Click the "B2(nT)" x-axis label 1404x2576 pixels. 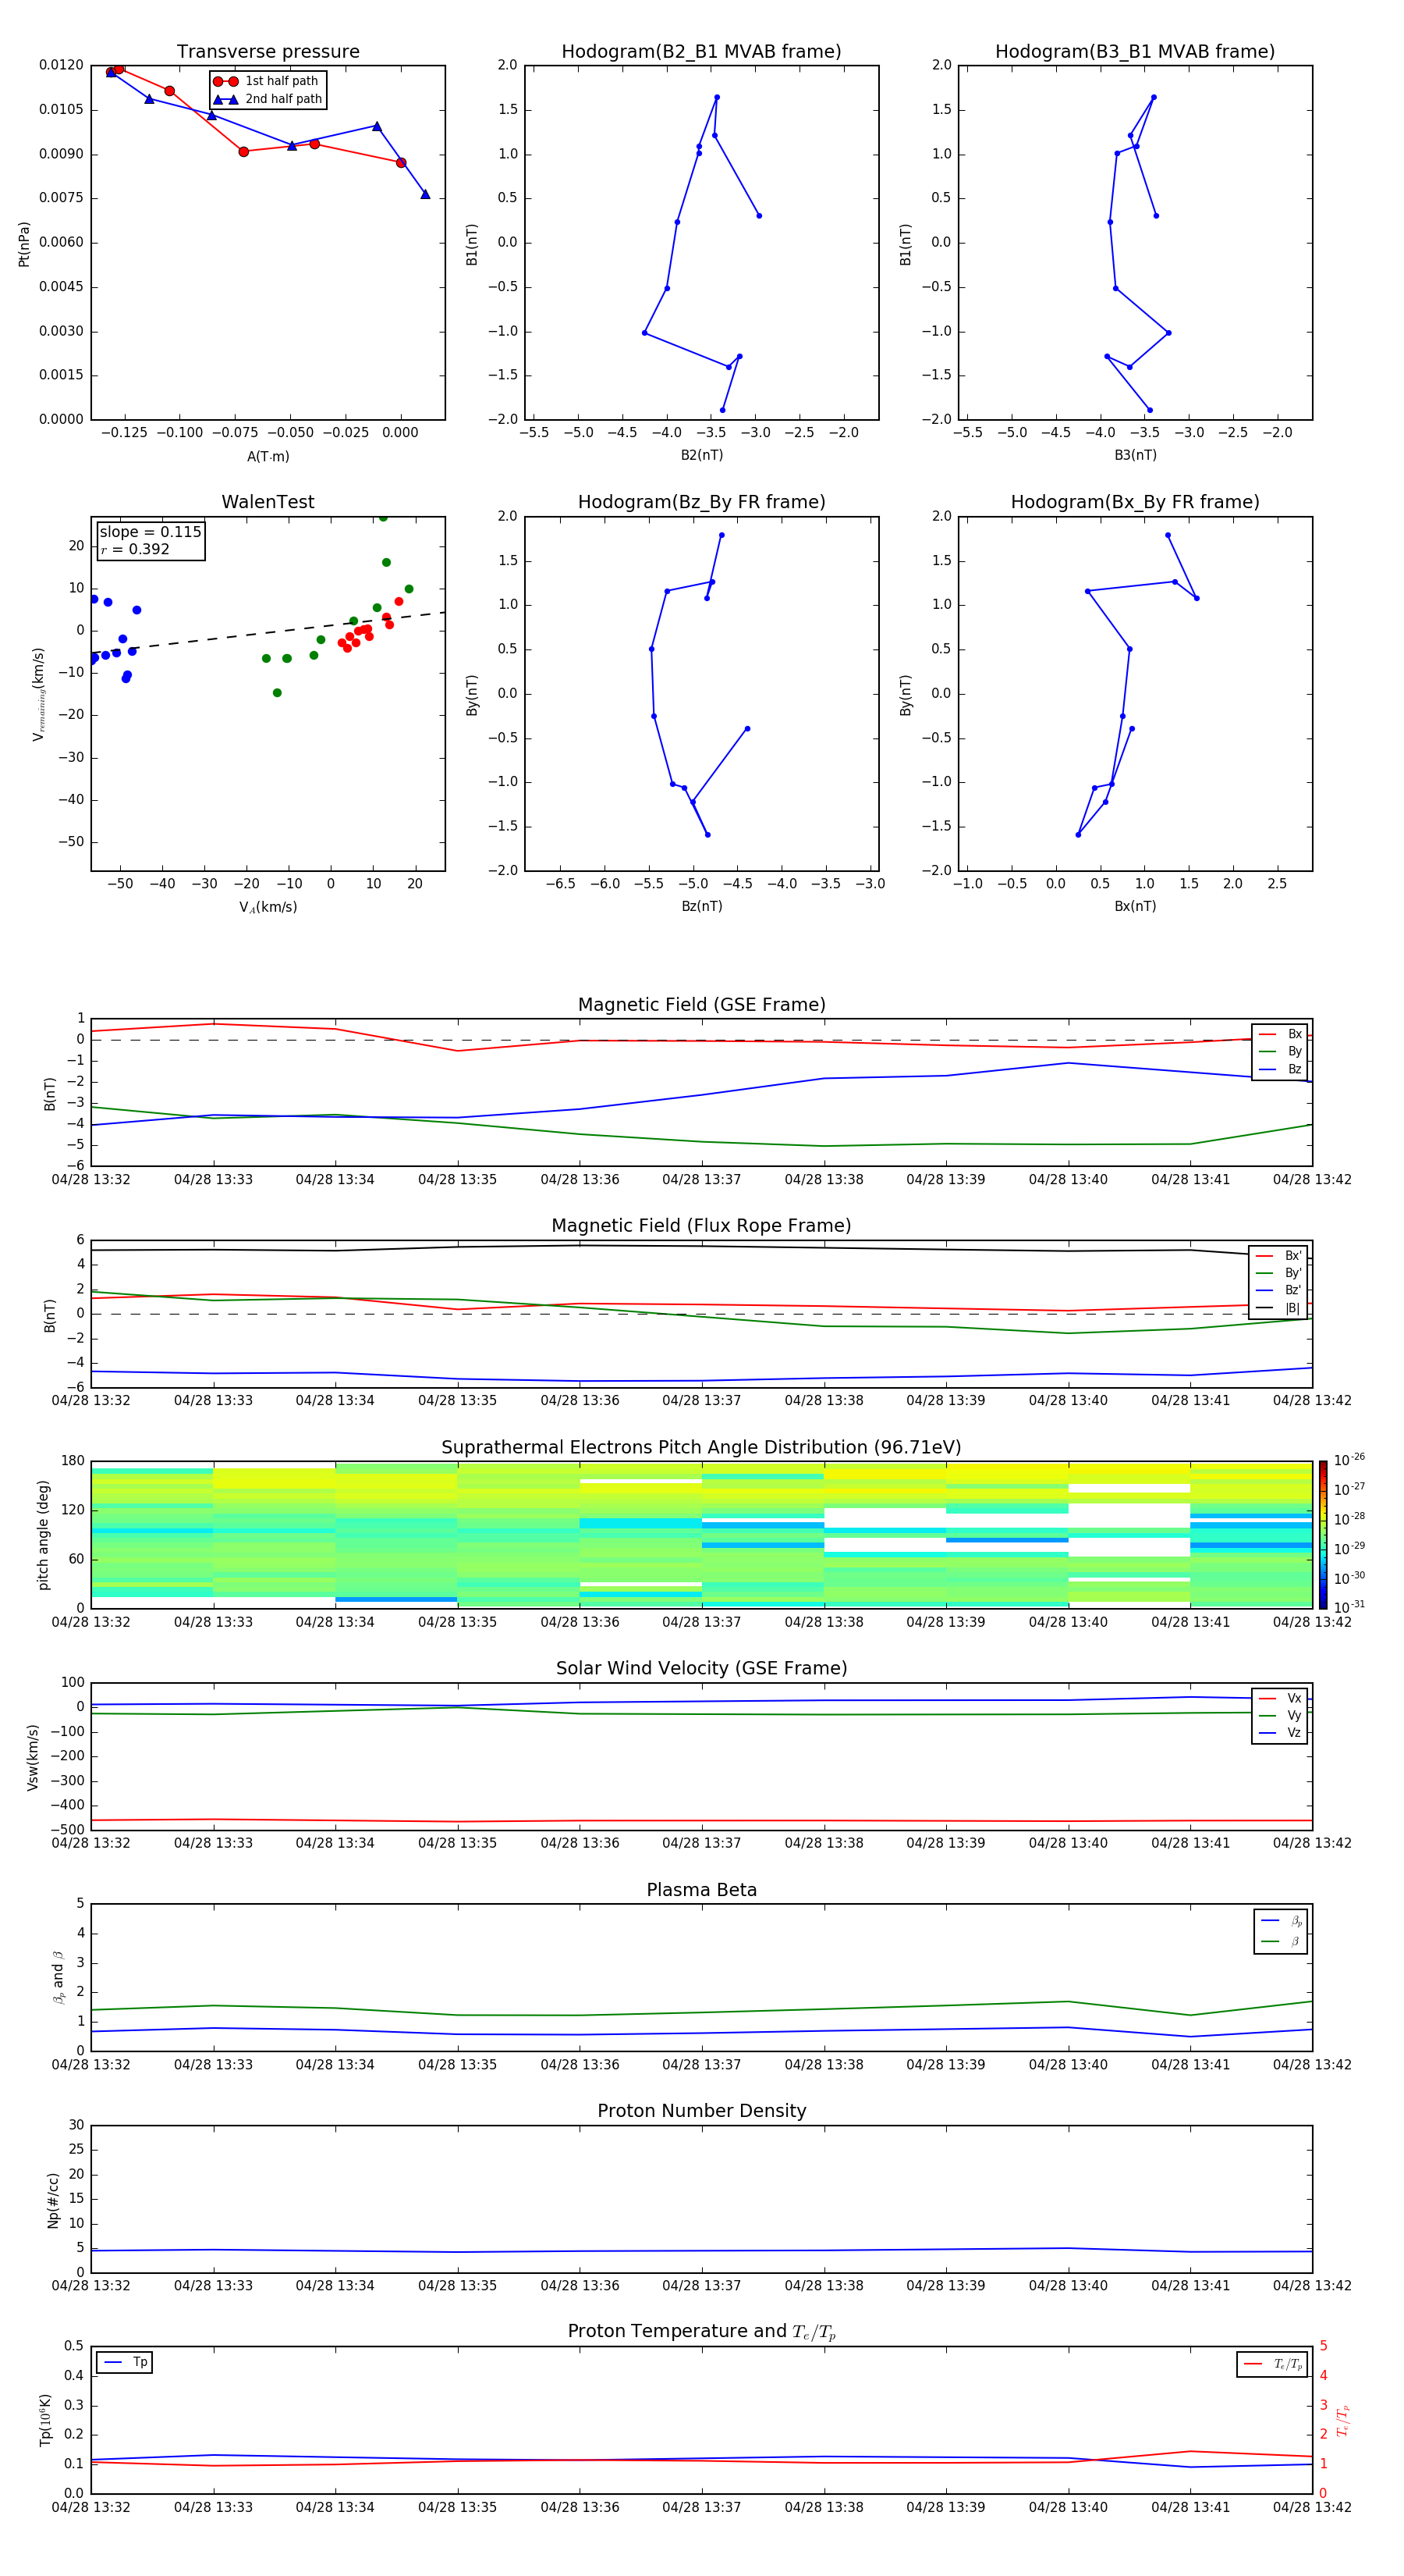pyautogui.click(x=701, y=455)
